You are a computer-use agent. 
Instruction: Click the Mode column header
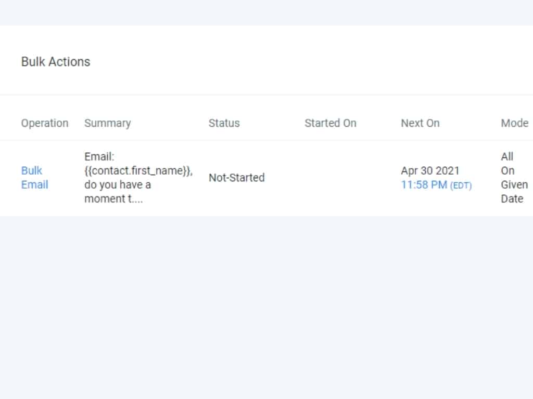coord(514,123)
